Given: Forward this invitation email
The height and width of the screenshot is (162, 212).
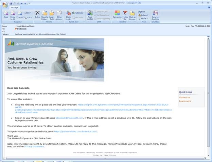Looking at the screenshot, I should [x=20, y=14].
